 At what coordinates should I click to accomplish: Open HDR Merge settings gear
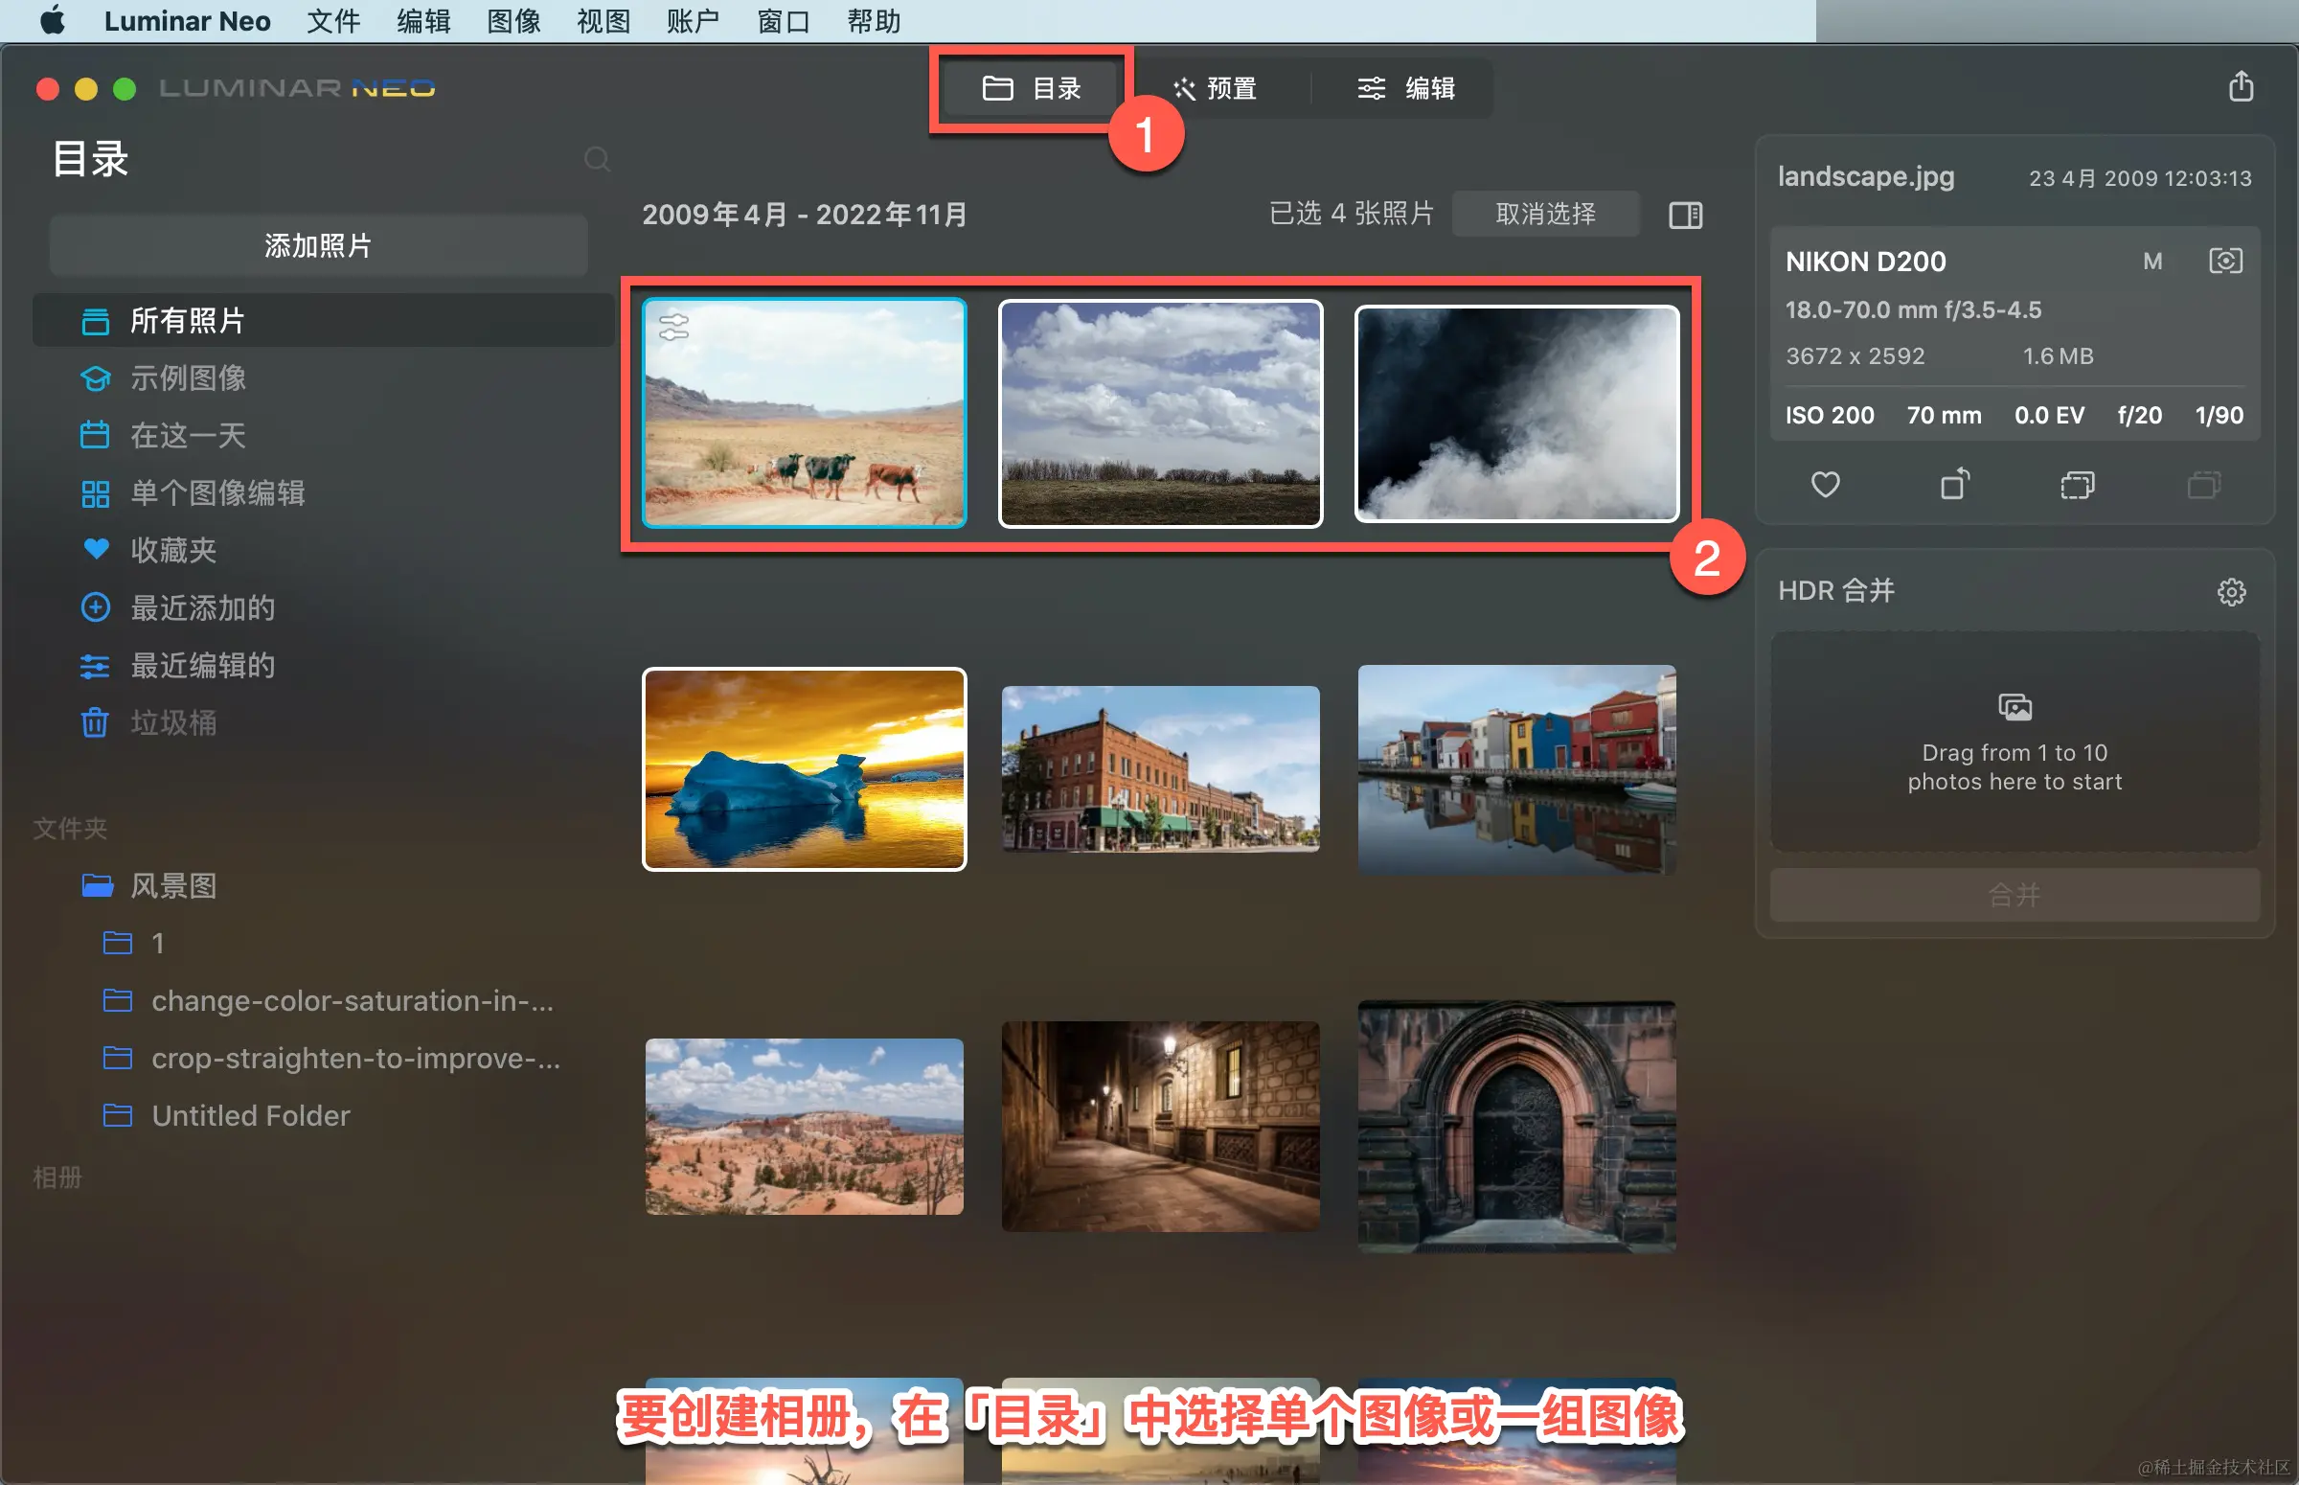(2231, 591)
